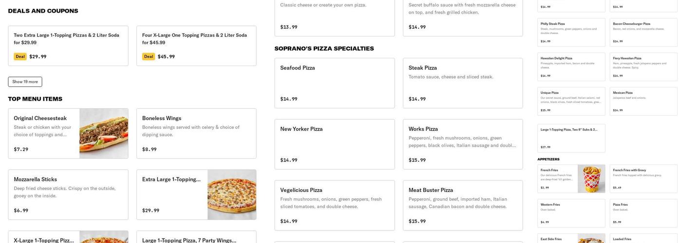Select the Bacon Cheeseburger Pizza card
The width and height of the screenshot is (682, 243).
pos(643,33)
